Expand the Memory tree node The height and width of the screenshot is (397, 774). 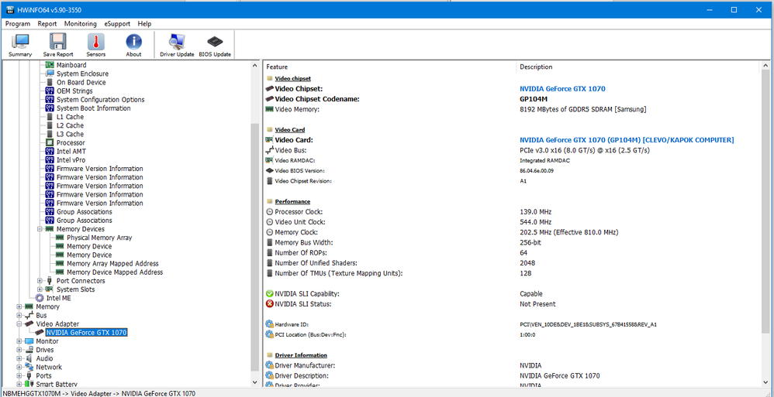tap(19, 306)
